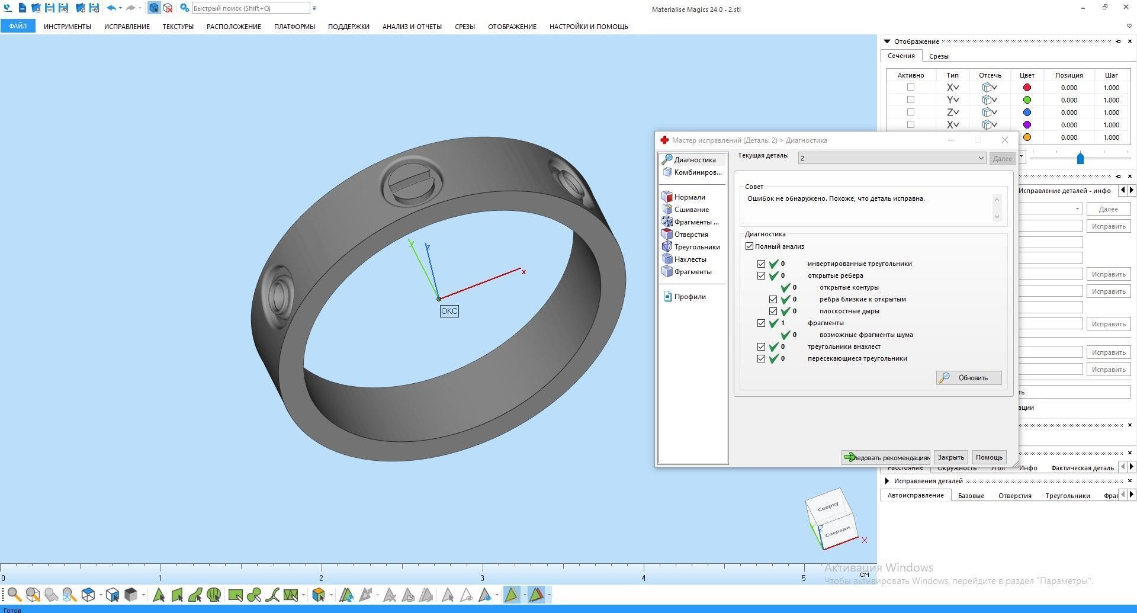
Task: Open the quick search dropdown arrow
Action: click(x=314, y=8)
